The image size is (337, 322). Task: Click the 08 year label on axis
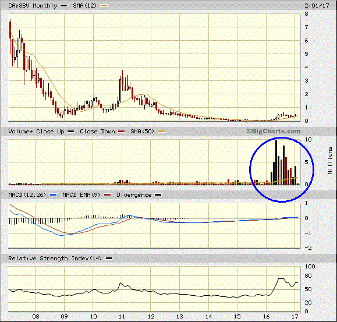(36, 316)
